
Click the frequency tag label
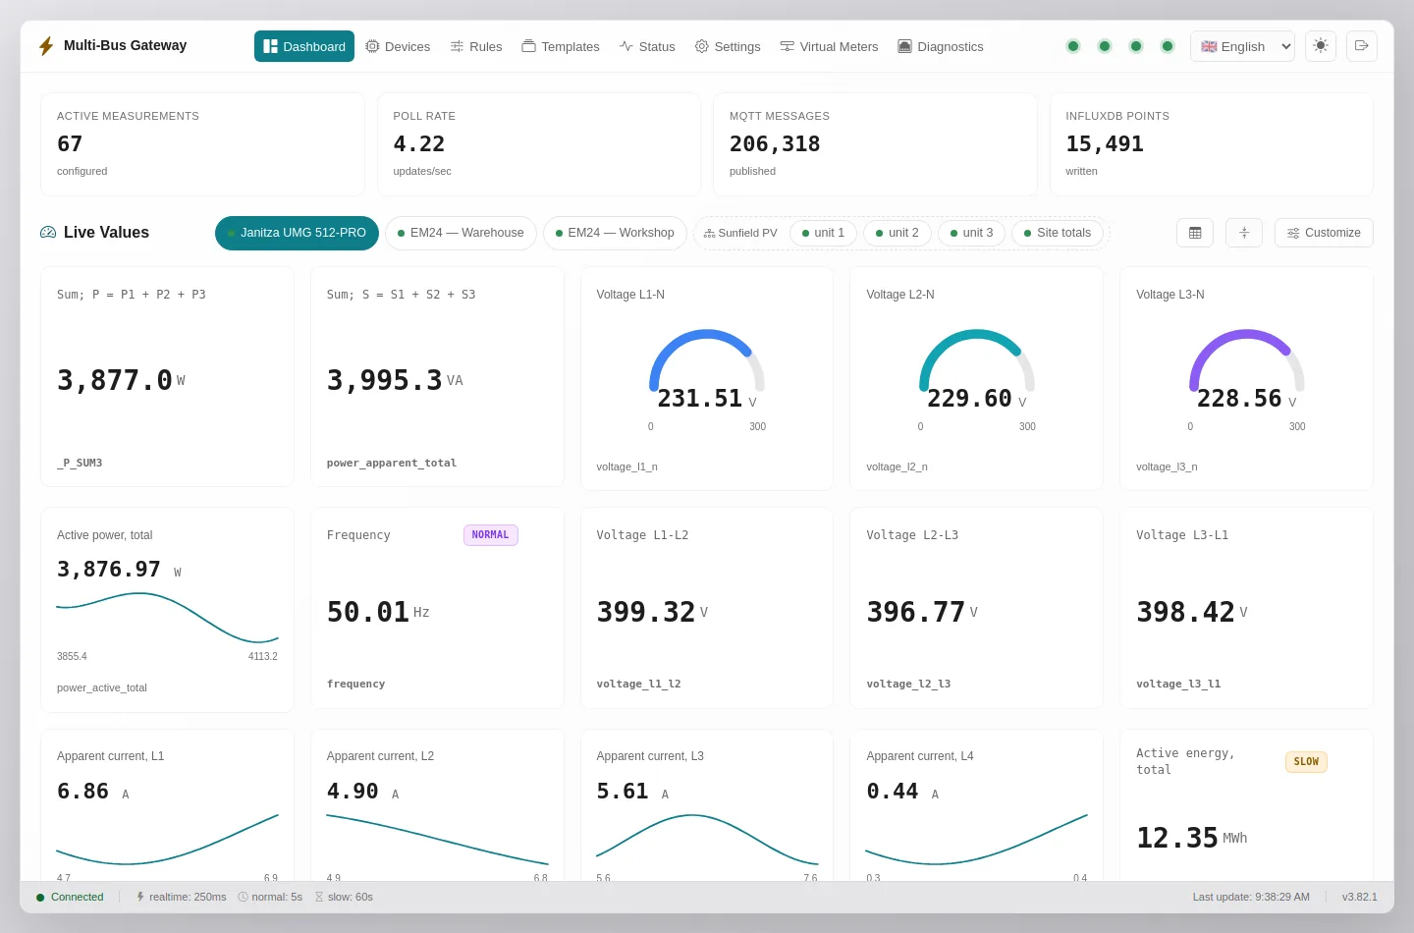(356, 684)
